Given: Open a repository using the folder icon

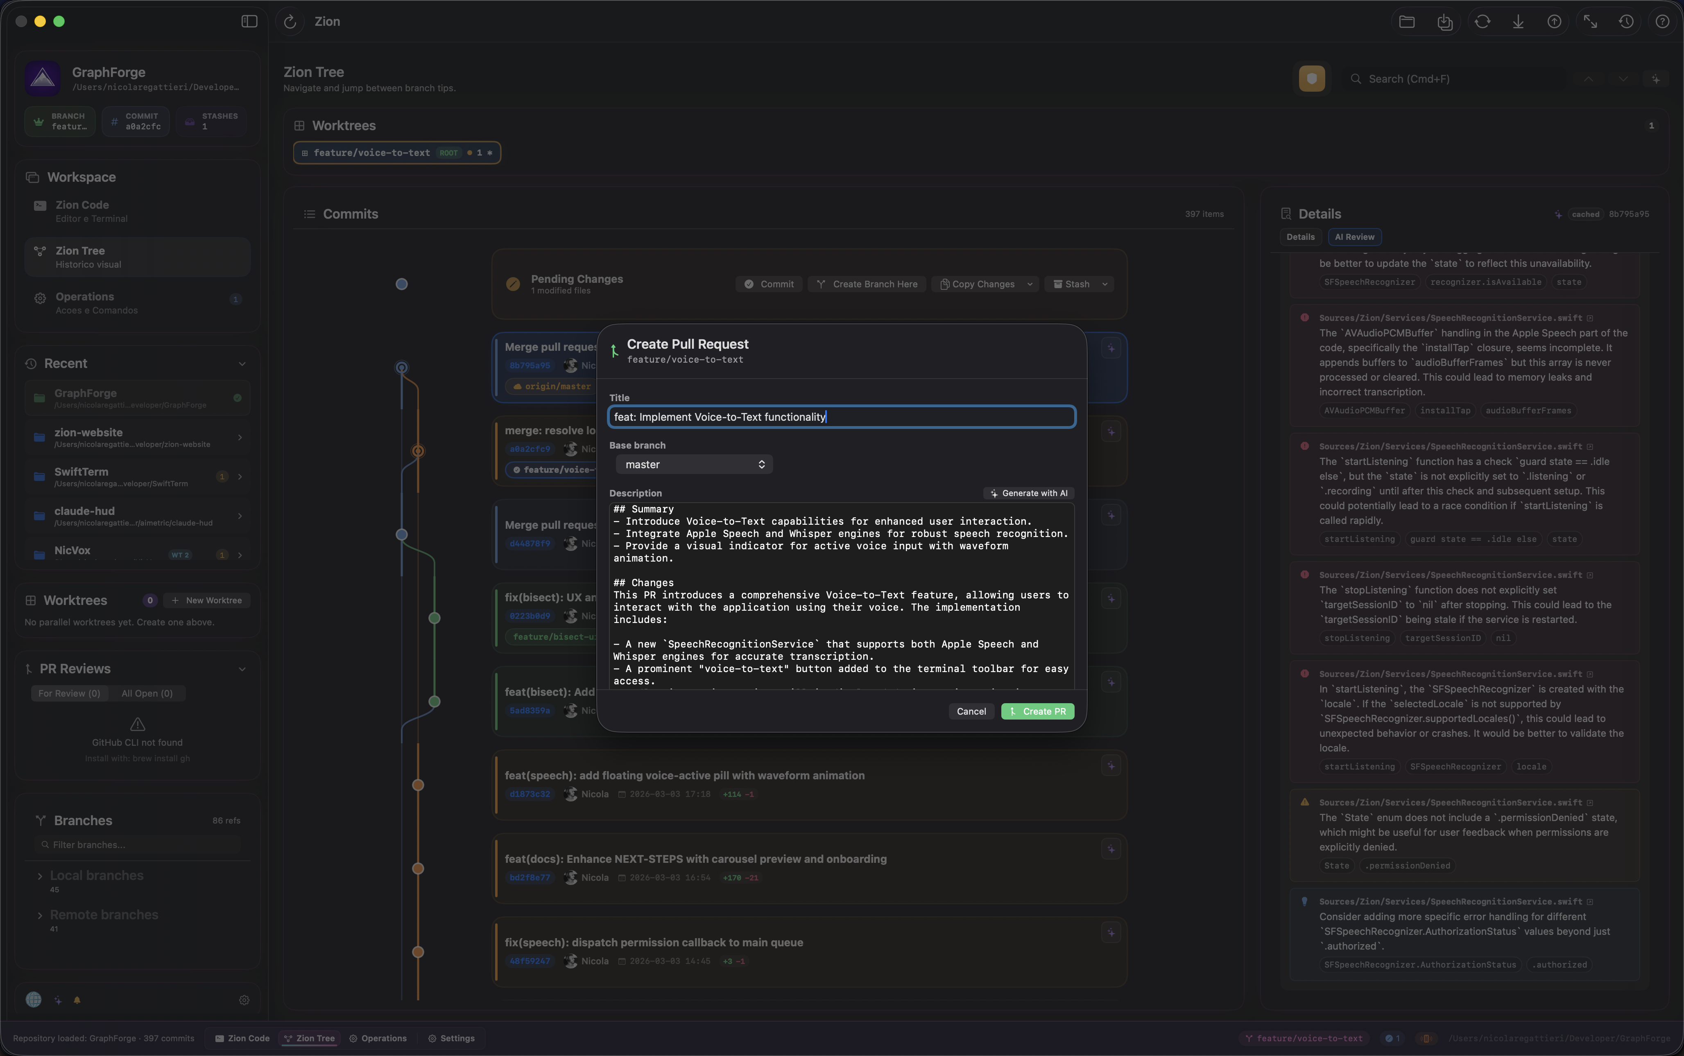Looking at the screenshot, I should [x=1407, y=22].
